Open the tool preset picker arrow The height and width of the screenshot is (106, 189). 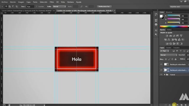point(2,6)
